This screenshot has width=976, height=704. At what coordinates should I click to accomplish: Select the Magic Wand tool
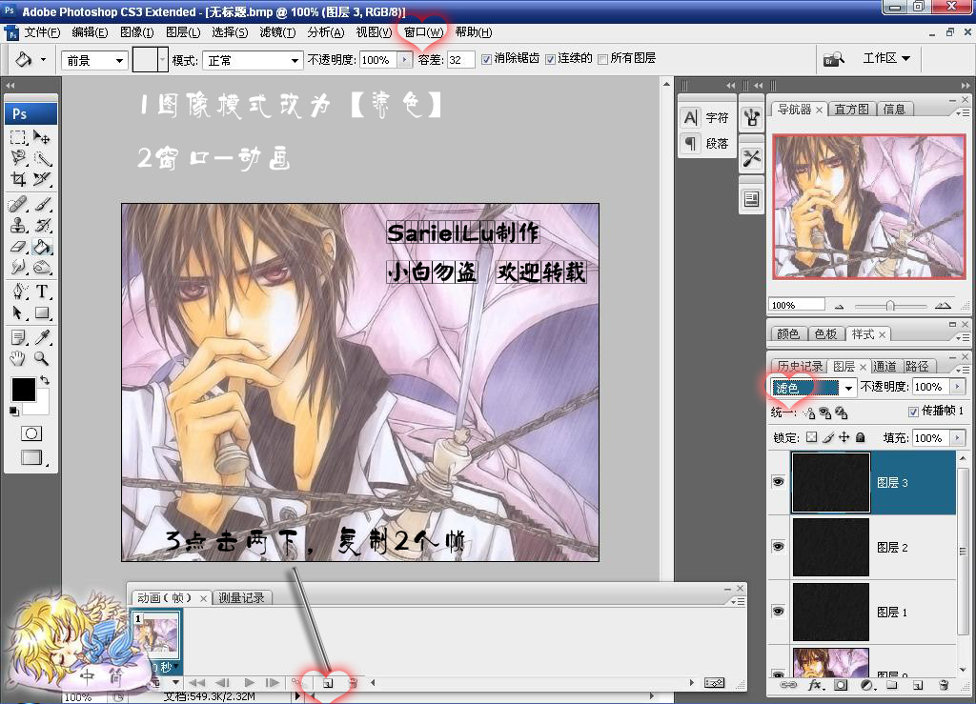click(x=42, y=158)
